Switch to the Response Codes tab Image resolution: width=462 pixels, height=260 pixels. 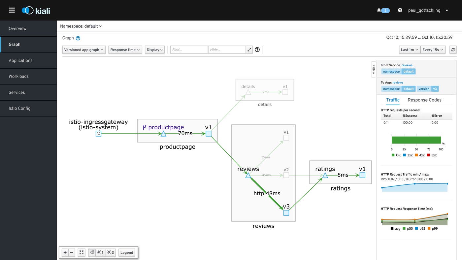424,100
